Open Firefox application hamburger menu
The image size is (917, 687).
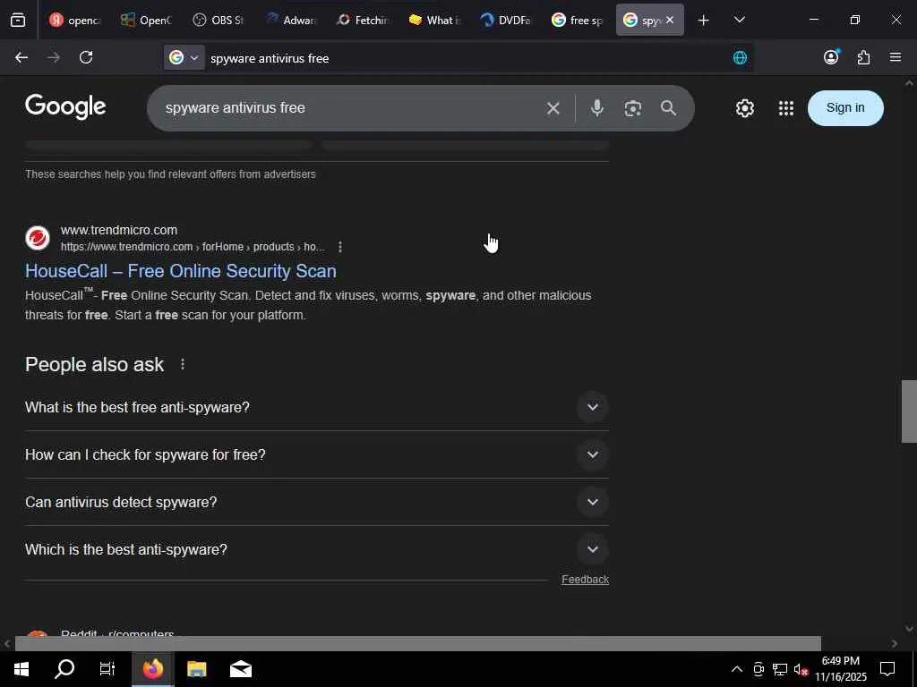tap(896, 57)
